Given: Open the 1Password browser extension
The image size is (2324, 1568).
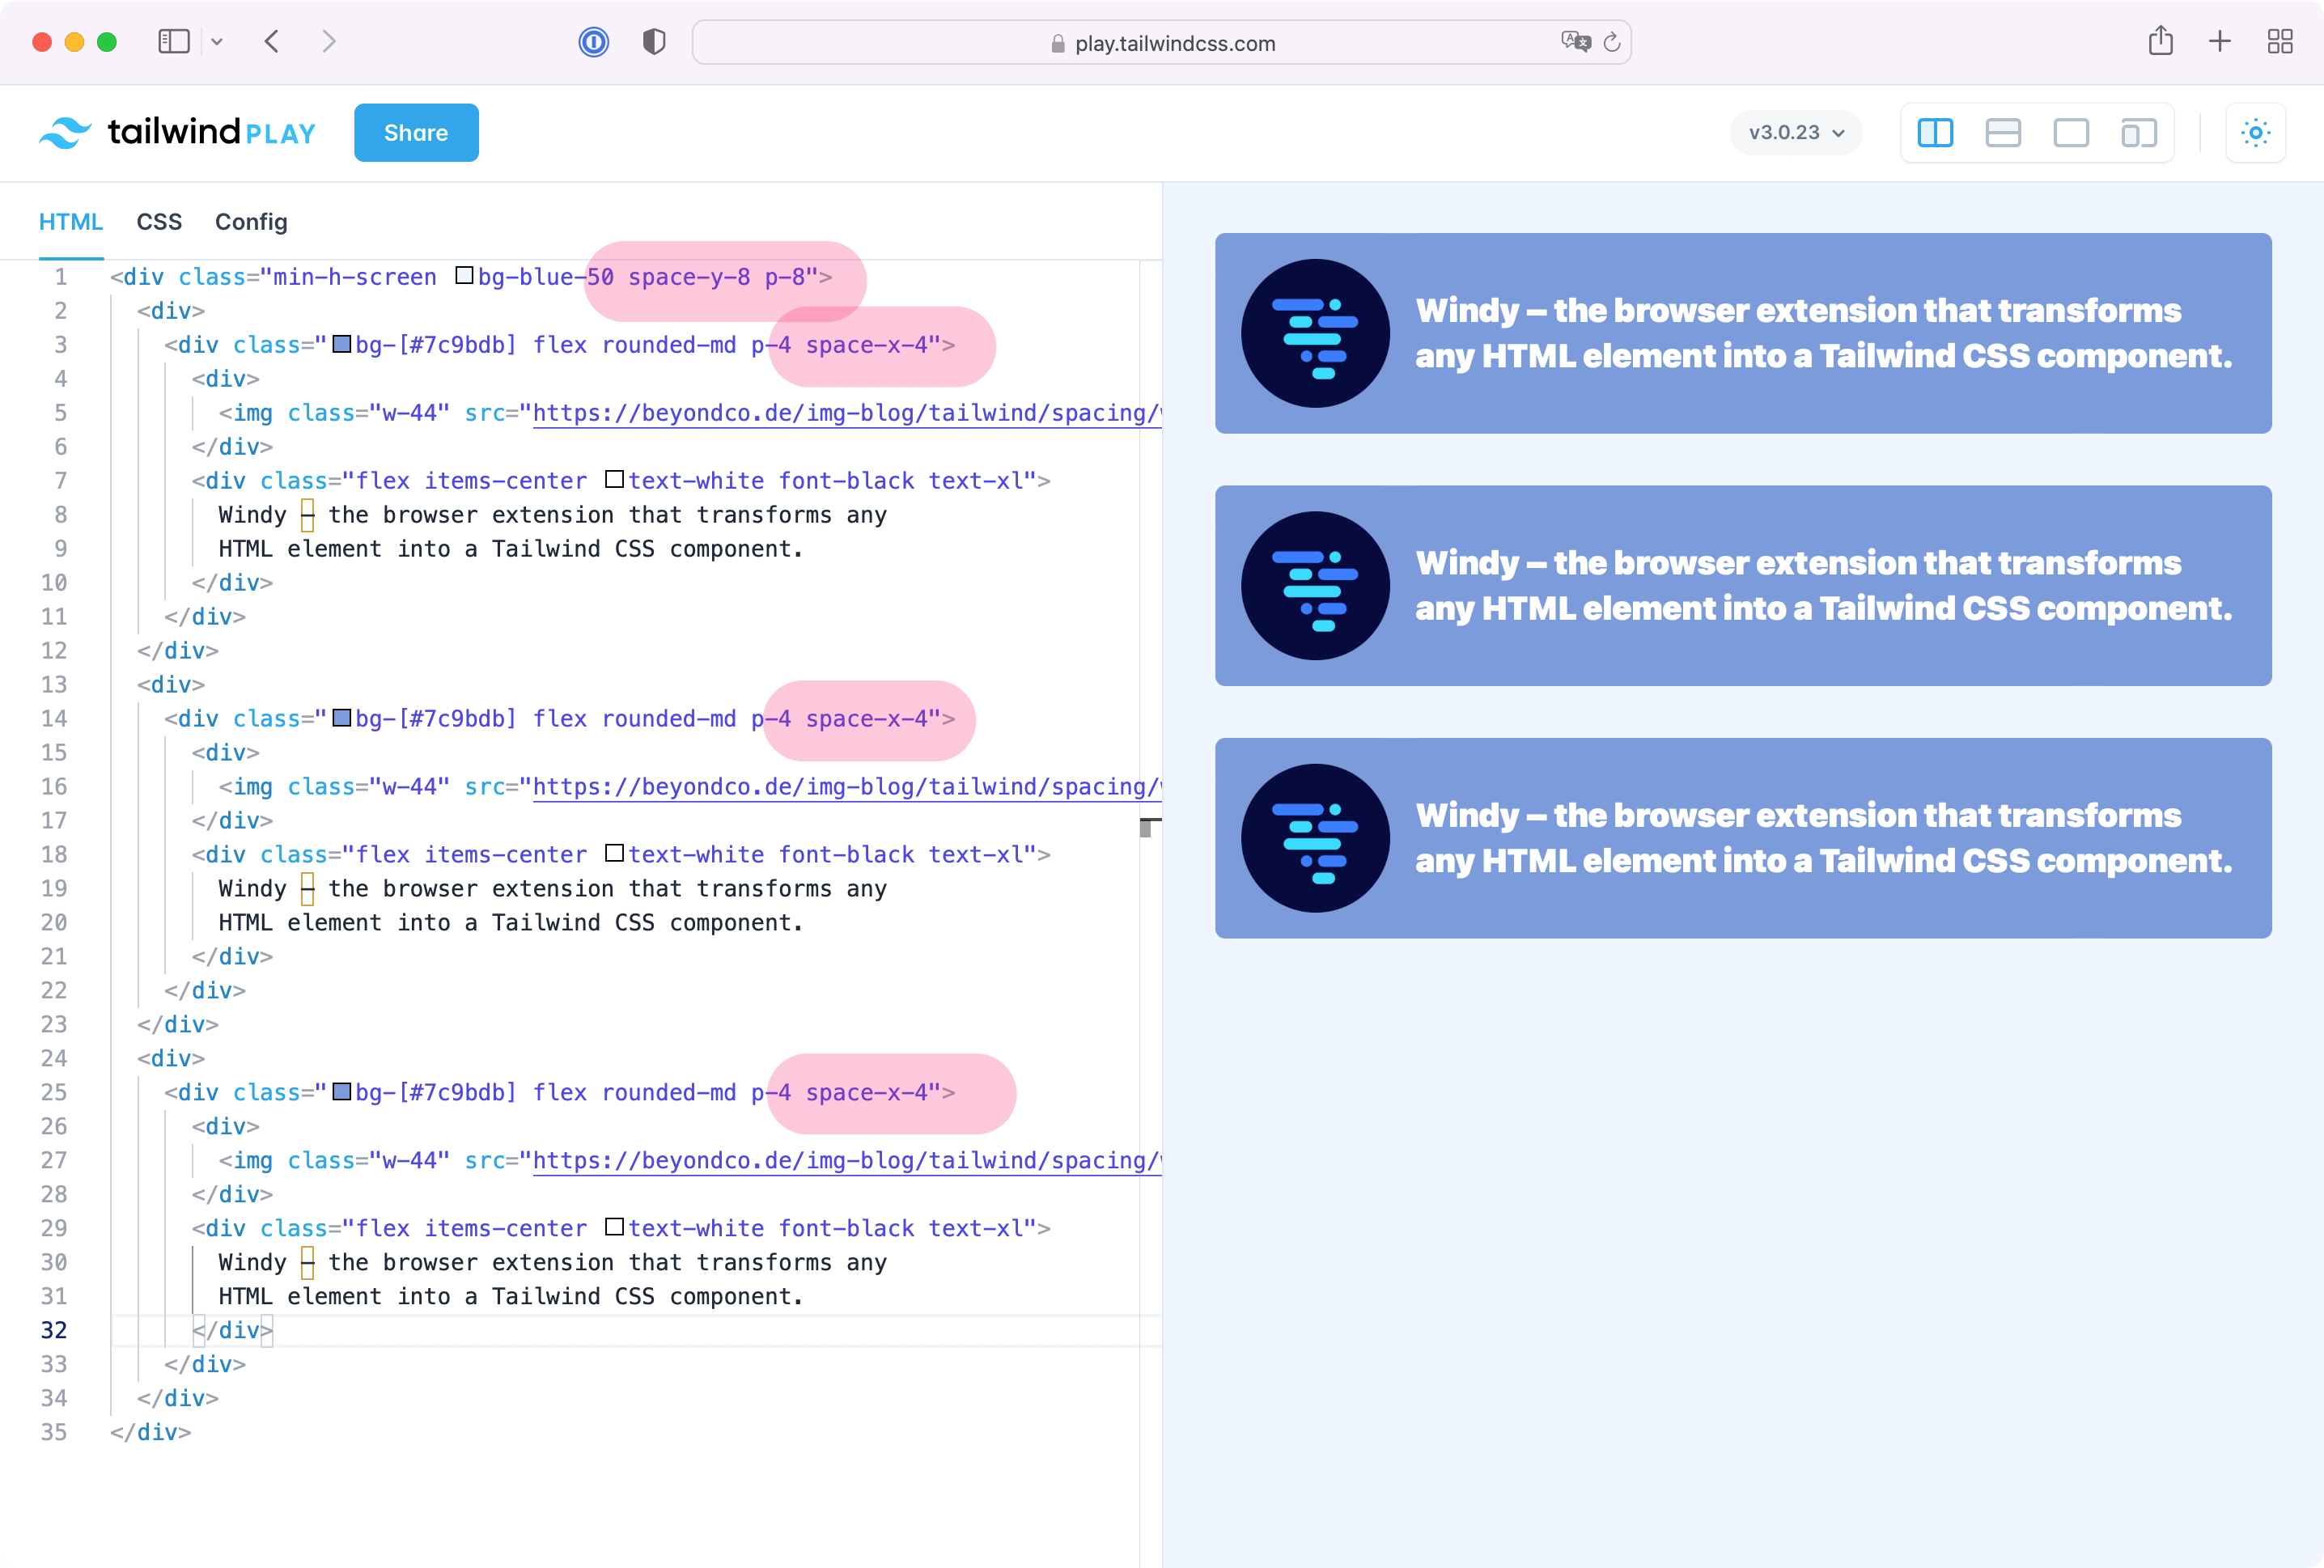Looking at the screenshot, I should point(594,42).
